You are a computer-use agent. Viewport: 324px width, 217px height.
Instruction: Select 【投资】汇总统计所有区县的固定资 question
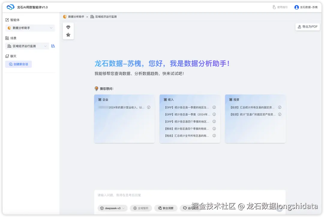pyautogui.click(x=252, y=107)
